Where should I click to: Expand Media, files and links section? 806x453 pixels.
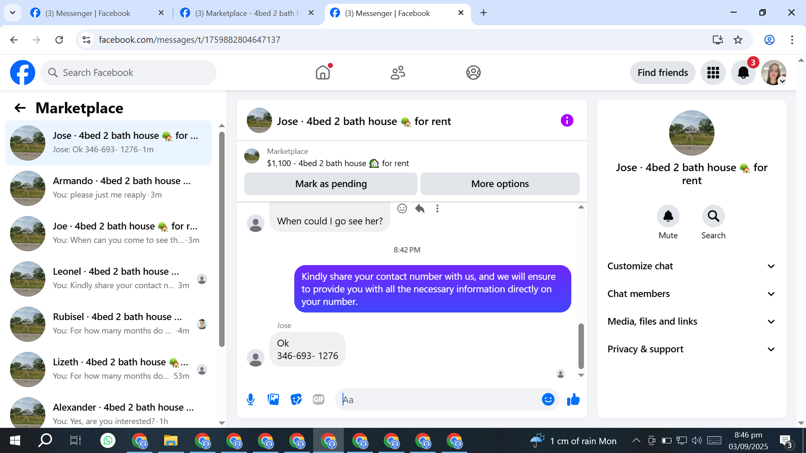(x=691, y=322)
